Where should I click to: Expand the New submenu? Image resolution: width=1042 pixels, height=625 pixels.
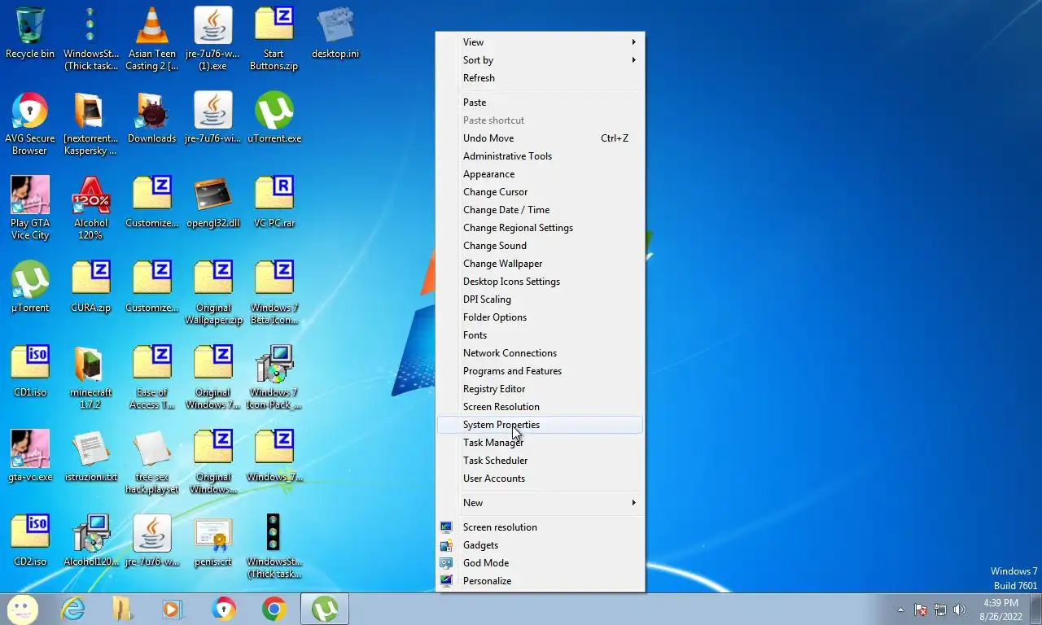pos(541,503)
